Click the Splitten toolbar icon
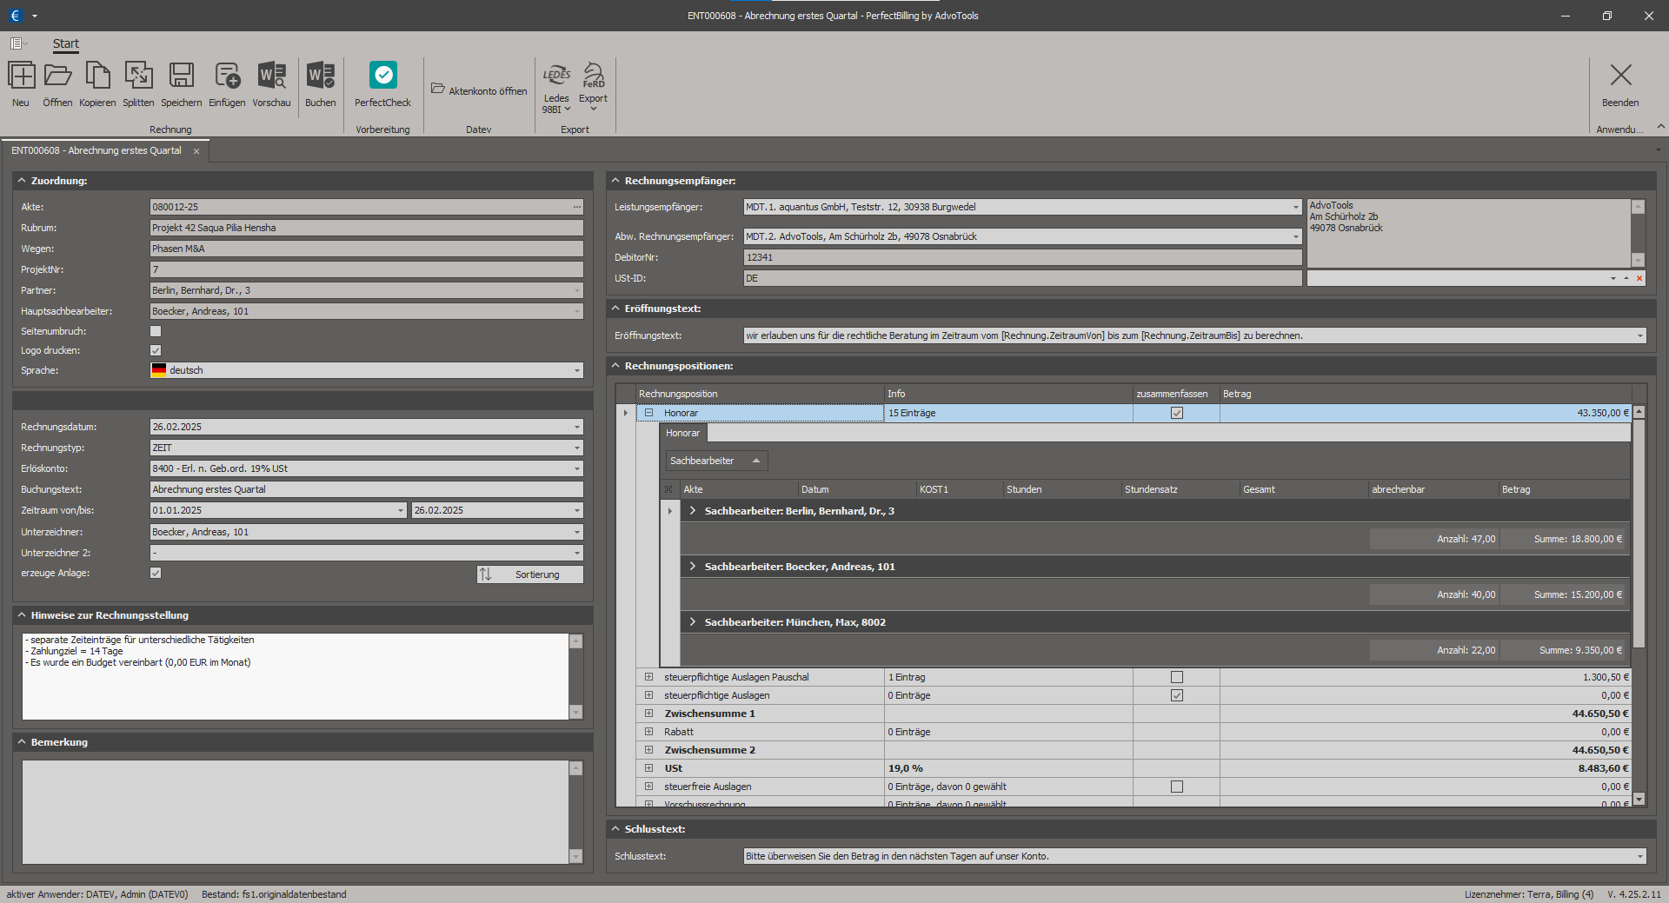Screen dimensions: 1669x903 tap(138, 76)
